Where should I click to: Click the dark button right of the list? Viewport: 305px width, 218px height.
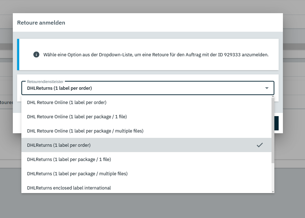pyautogui.click(x=276, y=123)
